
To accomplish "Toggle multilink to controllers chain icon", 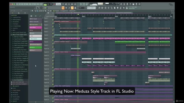I will pyautogui.click(x=72, y=8).
